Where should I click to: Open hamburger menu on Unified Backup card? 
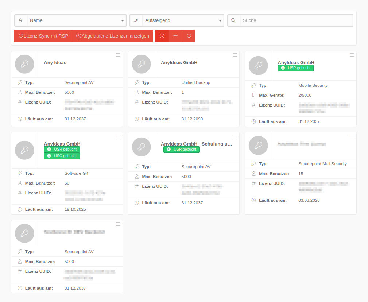click(x=235, y=55)
